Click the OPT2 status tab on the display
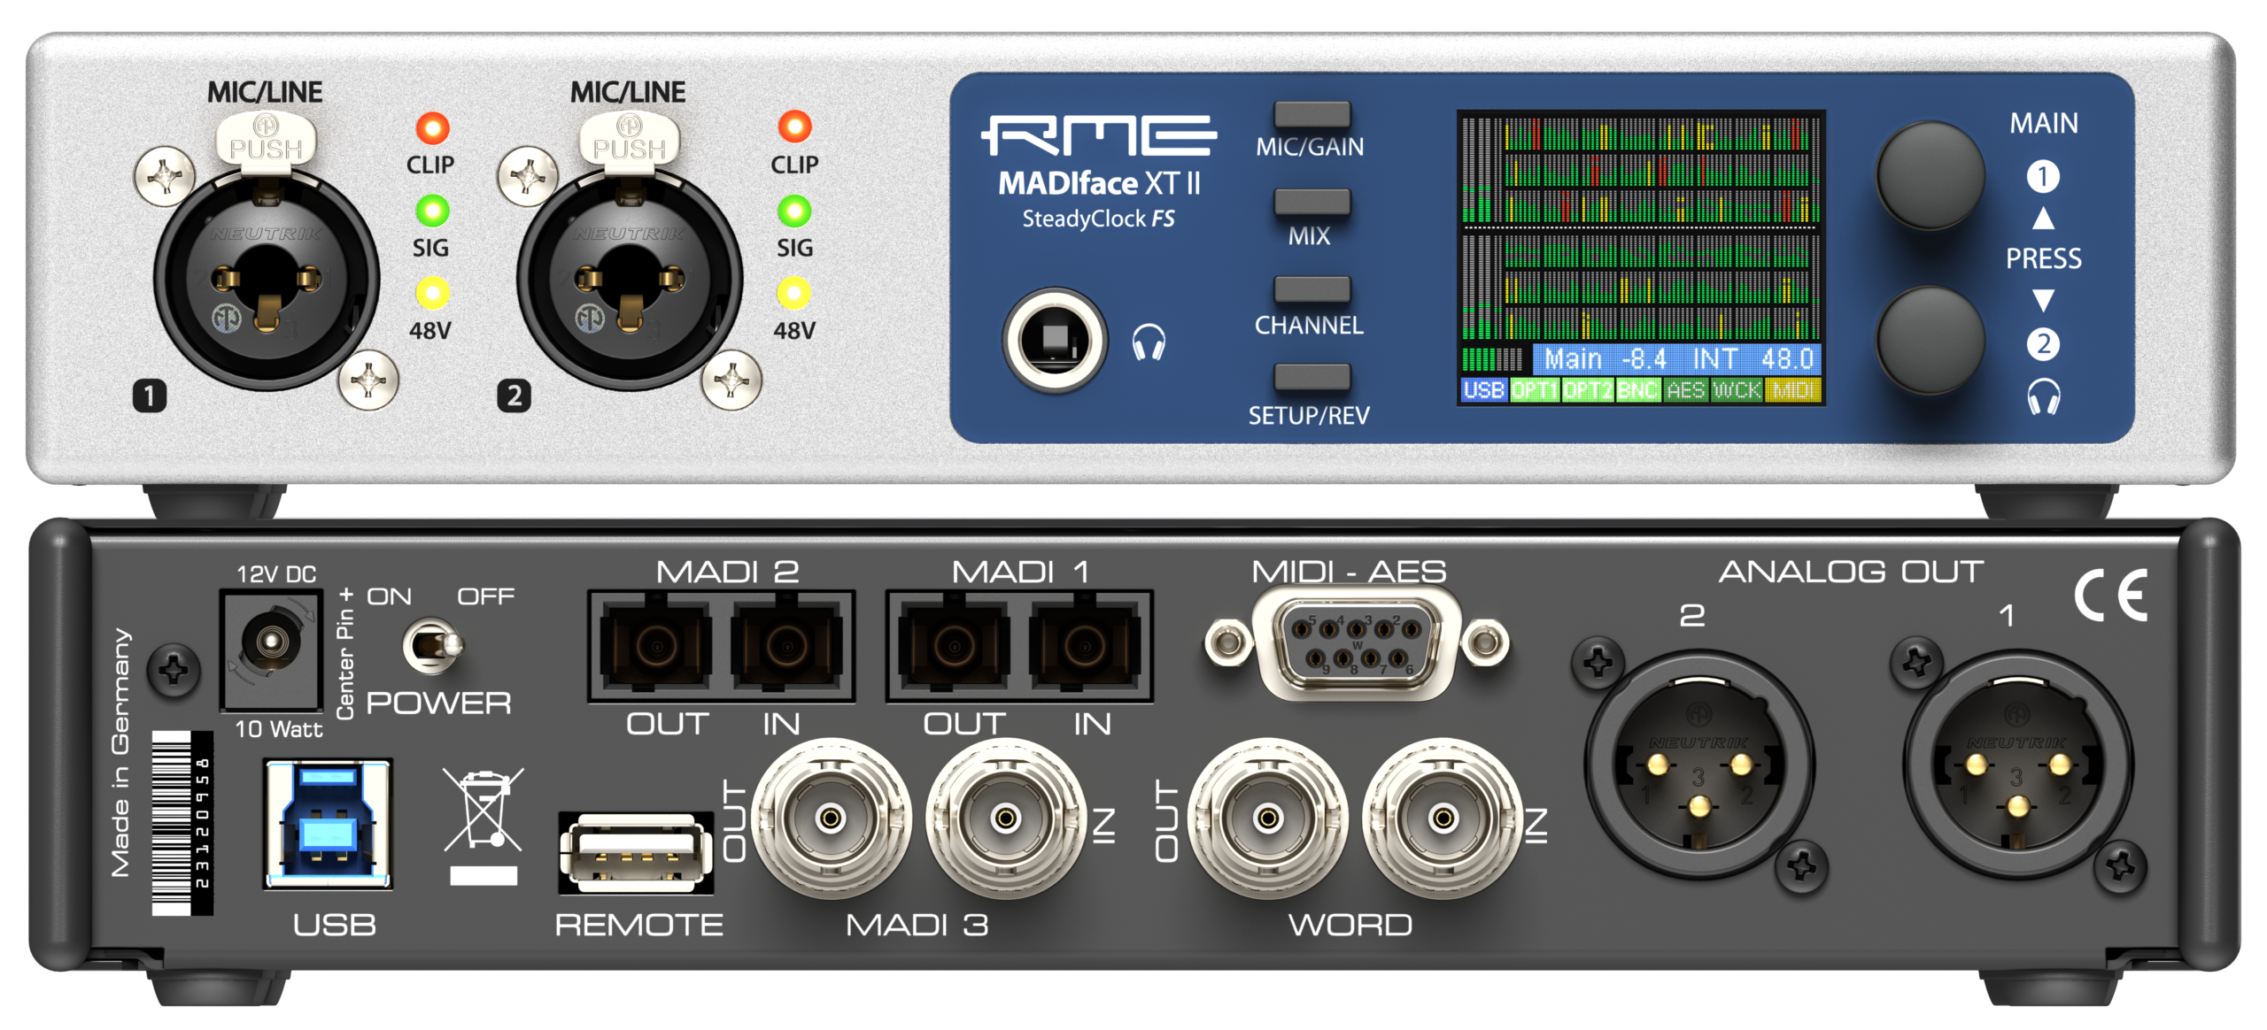This screenshot has width=2267, height=1030. pos(1589,390)
